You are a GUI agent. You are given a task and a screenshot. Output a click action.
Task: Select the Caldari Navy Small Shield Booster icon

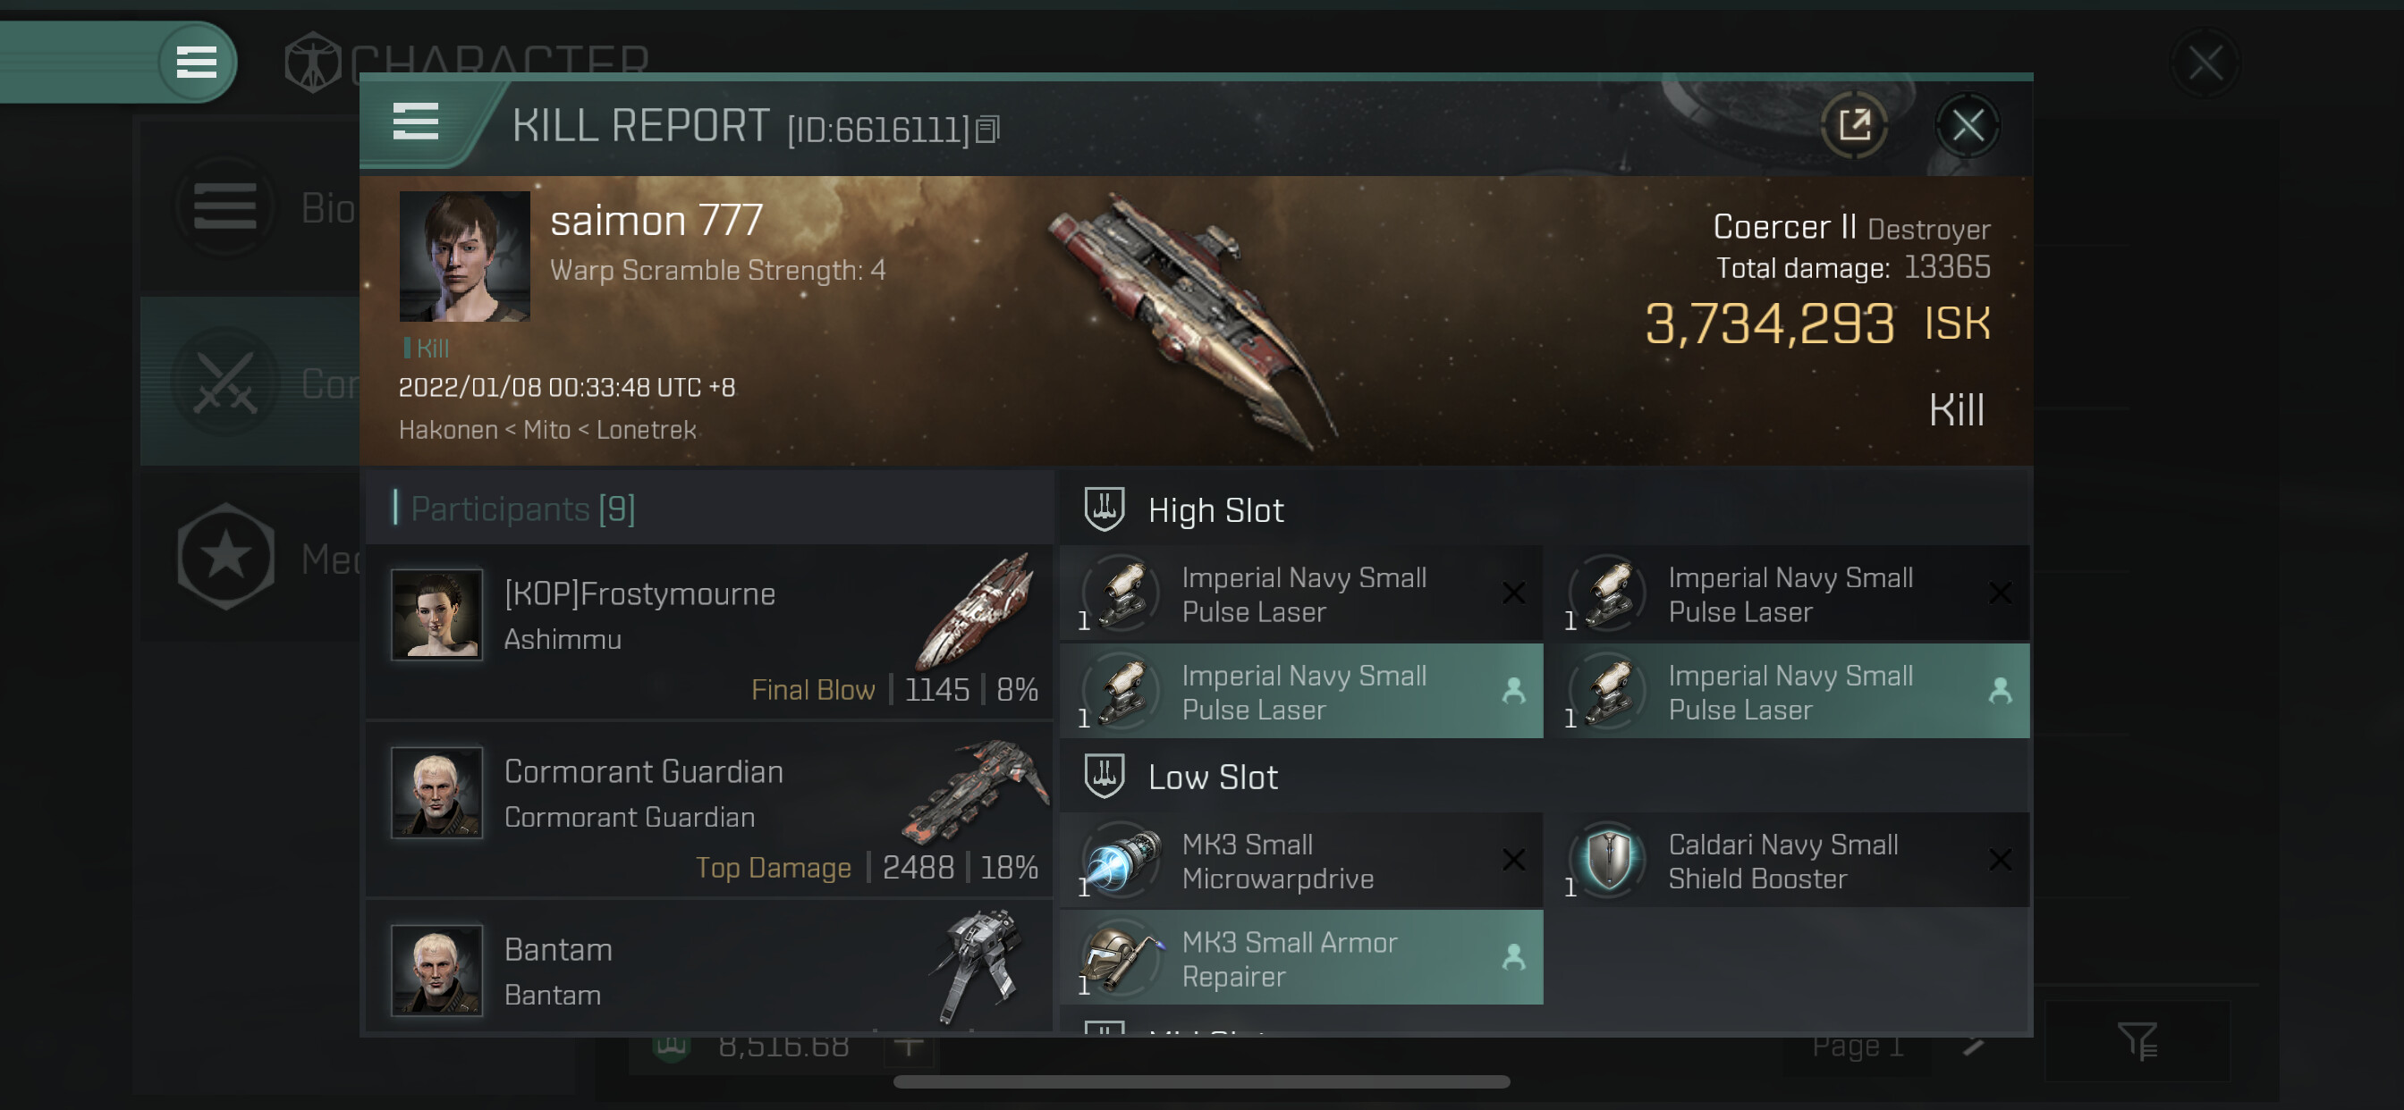[x=1609, y=860]
